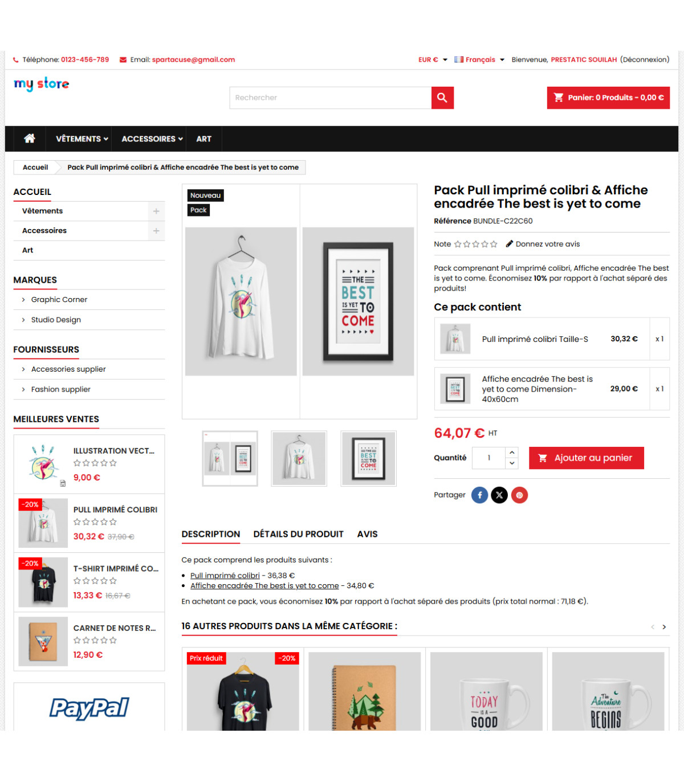Increase quantity with the up arrow
The image size is (684, 782).
512,452
